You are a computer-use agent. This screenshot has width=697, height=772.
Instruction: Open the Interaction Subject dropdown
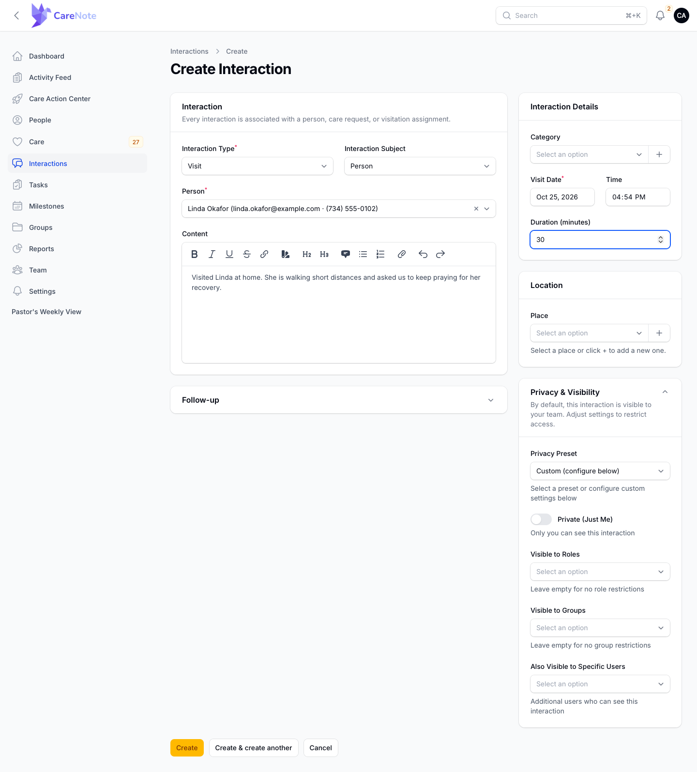420,166
